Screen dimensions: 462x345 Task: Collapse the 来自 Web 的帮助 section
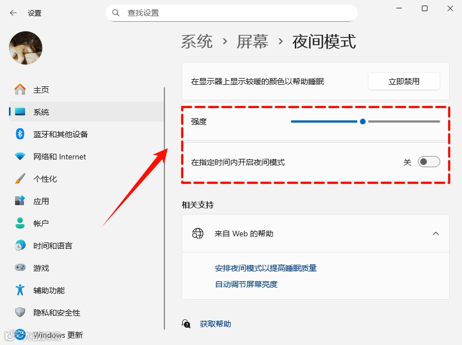(x=435, y=234)
